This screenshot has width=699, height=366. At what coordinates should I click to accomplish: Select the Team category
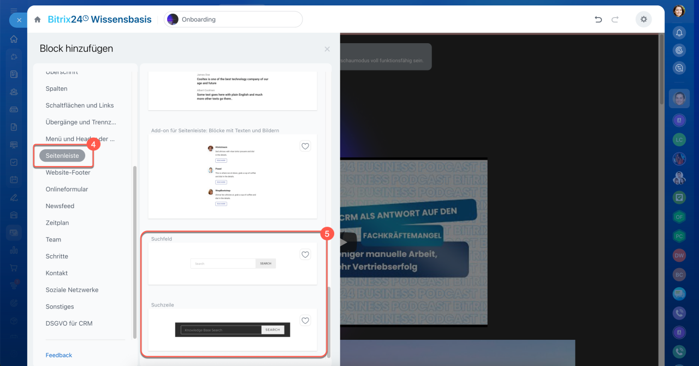click(x=54, y=240)
